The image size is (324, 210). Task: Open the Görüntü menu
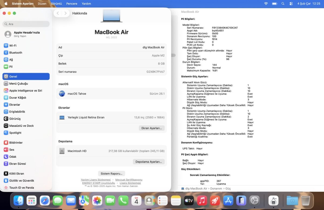click(56, 4)
